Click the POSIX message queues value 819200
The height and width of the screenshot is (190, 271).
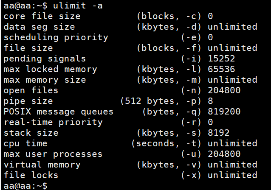coord(224,112)
